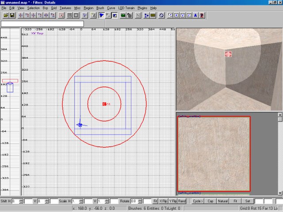Open the Textures menu
The width and height of the screenshot is (283, 212).
pos(65,8)
